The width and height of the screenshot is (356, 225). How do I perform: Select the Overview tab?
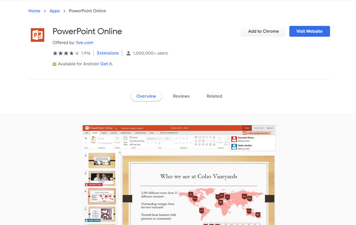(146, 96)
